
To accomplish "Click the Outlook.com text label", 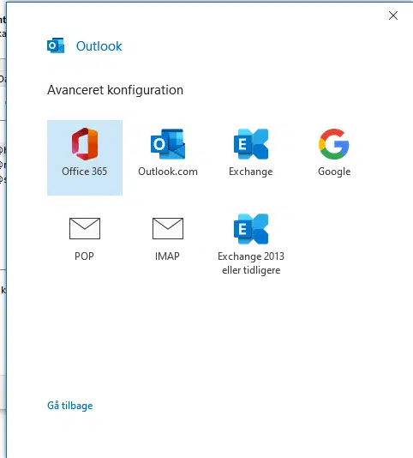I will point(168,172).
